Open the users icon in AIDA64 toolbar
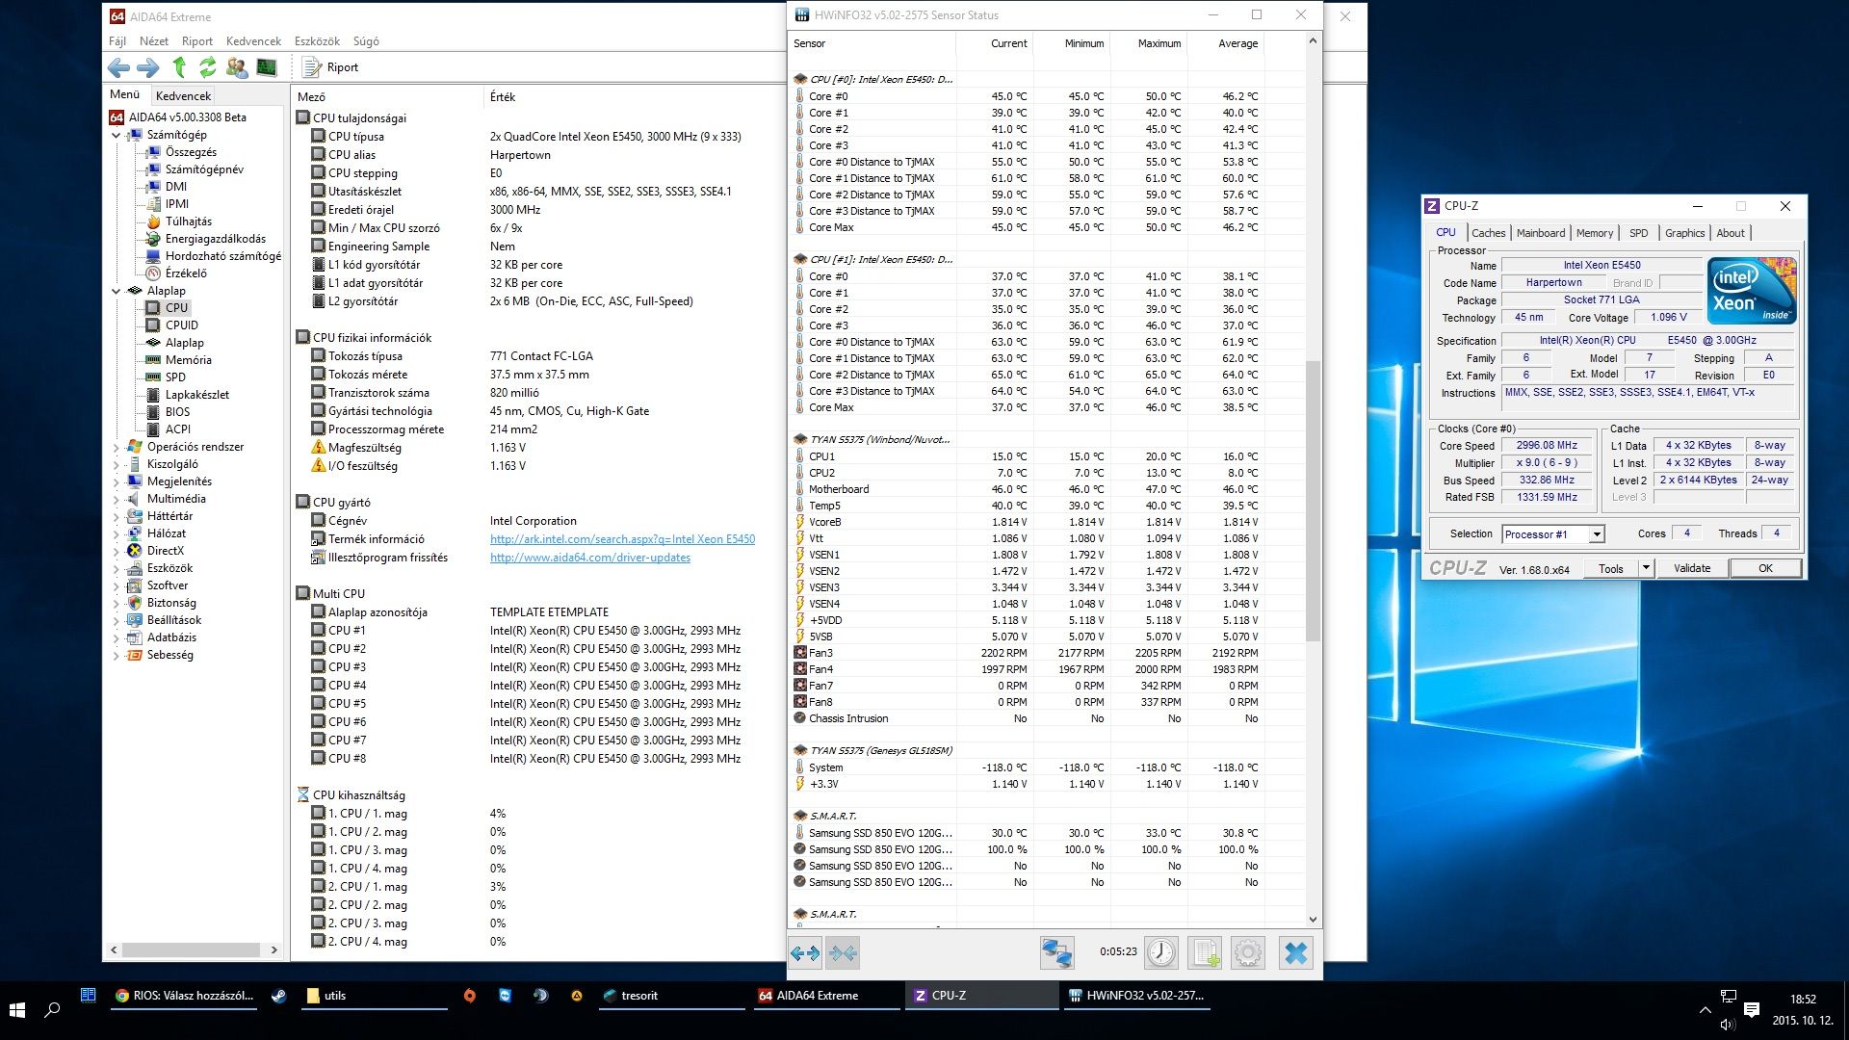1849x1040 pixels. [237, 67]
